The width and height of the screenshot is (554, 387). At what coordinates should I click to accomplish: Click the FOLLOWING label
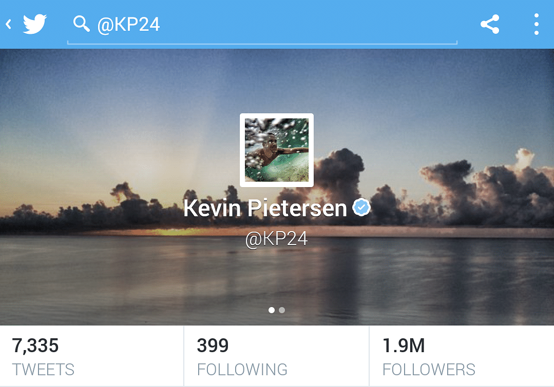click(242, 370)
